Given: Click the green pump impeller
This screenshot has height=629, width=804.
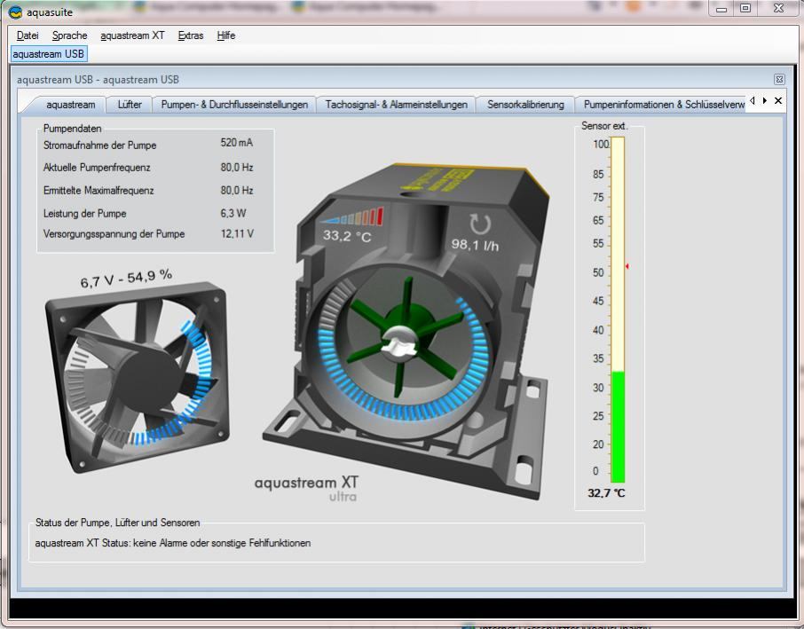Looking at the screenshot, I should tap(405, 337).
